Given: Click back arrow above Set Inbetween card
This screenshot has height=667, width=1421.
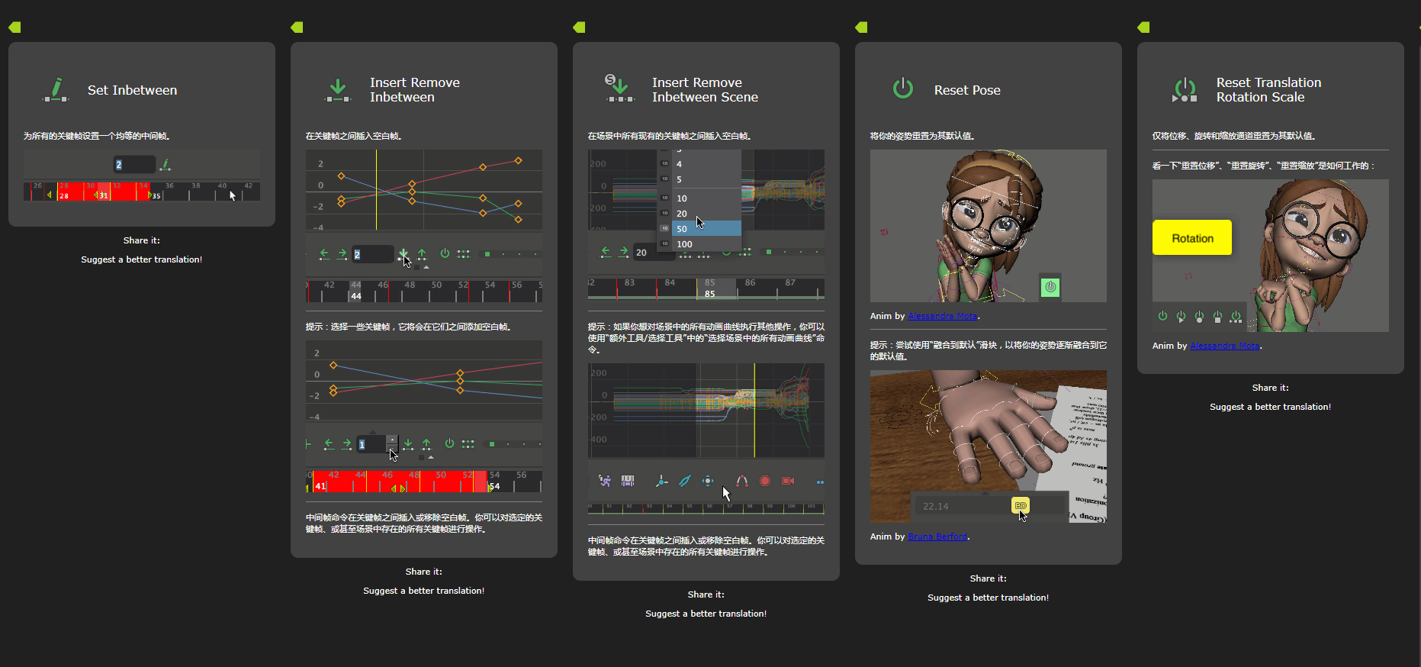Looking at the screenshot, I should 14,27.
